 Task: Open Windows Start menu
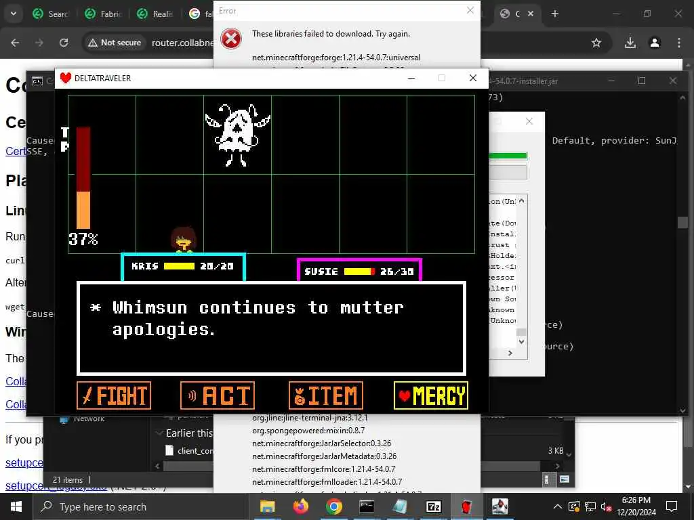[x=16, y=506]
